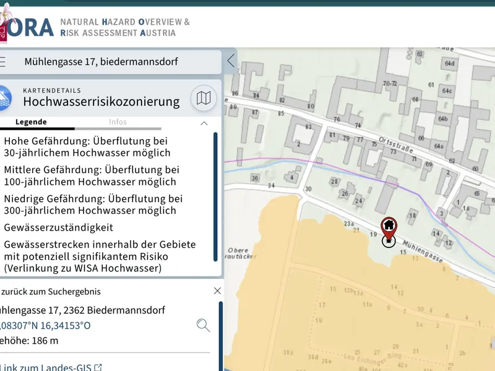Screen dimensions: 495x371
Task: Close the address result panel with the X
Action: pyautogui.click(x=217, y=291)
